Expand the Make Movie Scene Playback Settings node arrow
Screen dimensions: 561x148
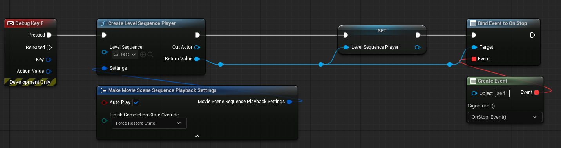(197, 136)
